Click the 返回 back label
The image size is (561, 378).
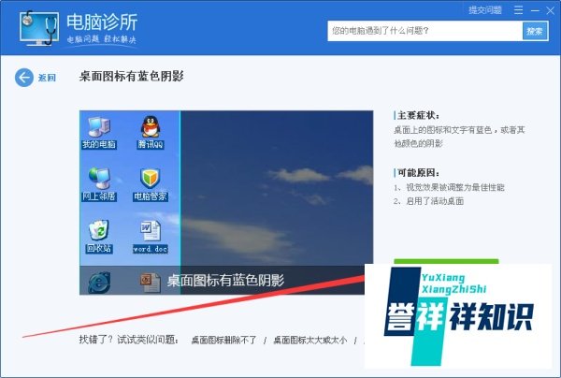pos(47,78)
